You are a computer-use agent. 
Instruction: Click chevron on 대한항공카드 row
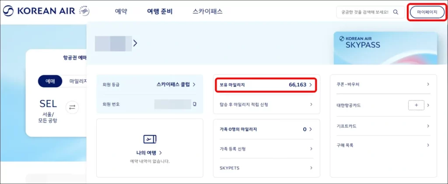428,105
